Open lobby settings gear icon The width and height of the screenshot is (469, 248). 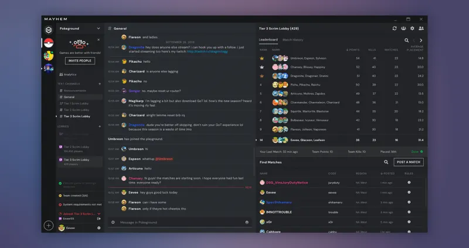click(412, 28)
